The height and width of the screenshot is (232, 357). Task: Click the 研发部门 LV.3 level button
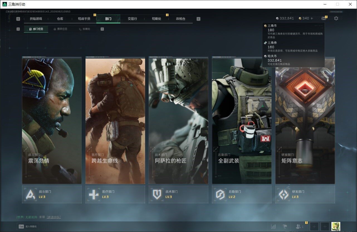pyautogui.click(x=305, y=194)
